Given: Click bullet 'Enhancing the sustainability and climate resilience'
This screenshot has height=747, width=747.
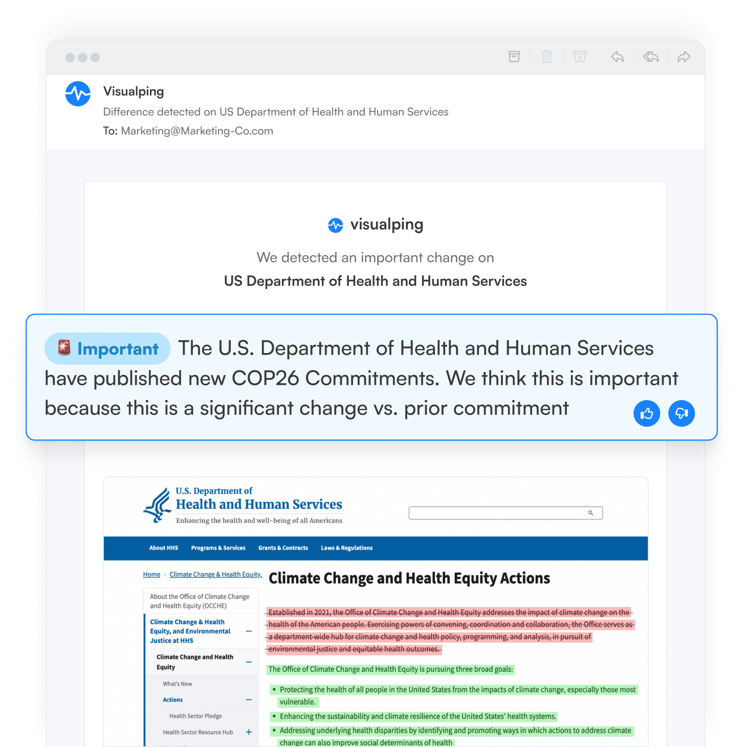Looking at the screenshot, I should (413, 716).
